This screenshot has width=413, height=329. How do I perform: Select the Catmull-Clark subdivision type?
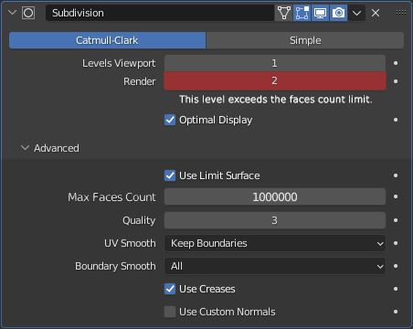click(107, 40)
